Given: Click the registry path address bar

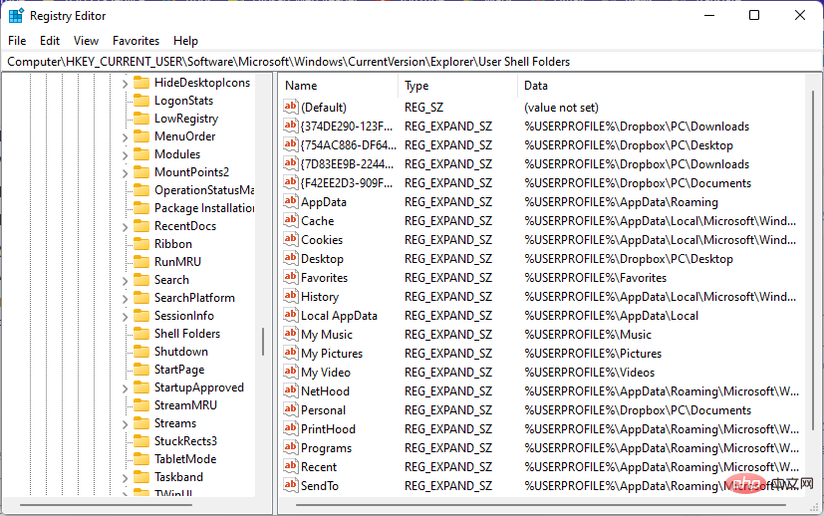Looking at the screenshot, I should [399, 62].
